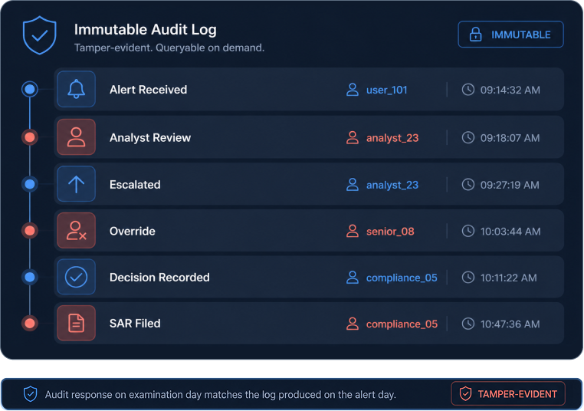Open senior_08 user link
The image size is (584, 411).
(x=390, y=232)
